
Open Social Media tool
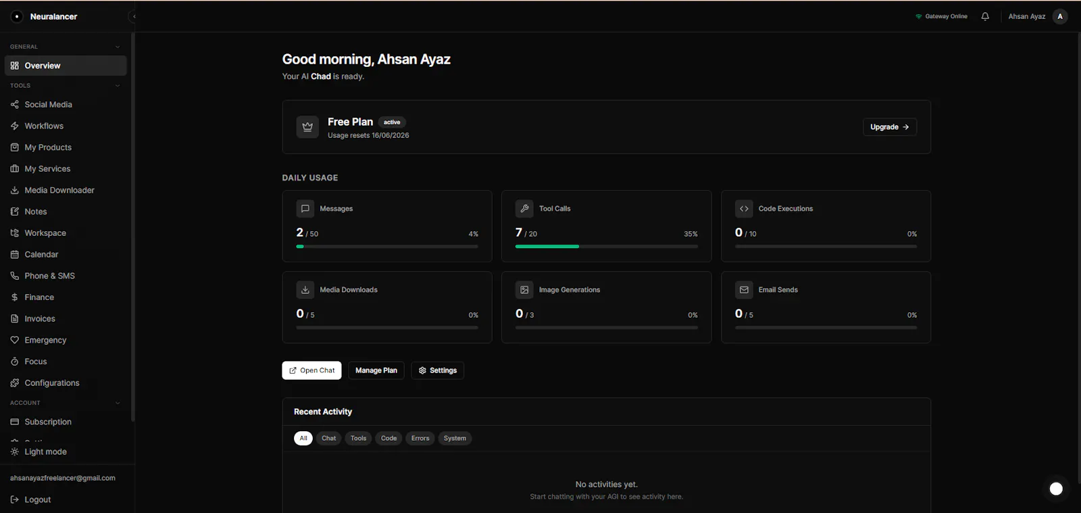(x=66, y=105)
